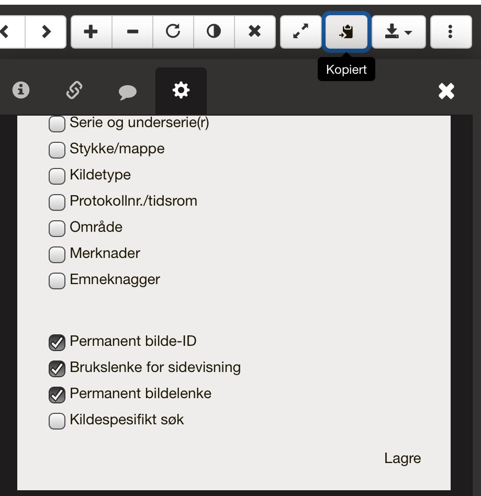
Task: Copy source info with the clipboard icon
Action: click(346, 32)
